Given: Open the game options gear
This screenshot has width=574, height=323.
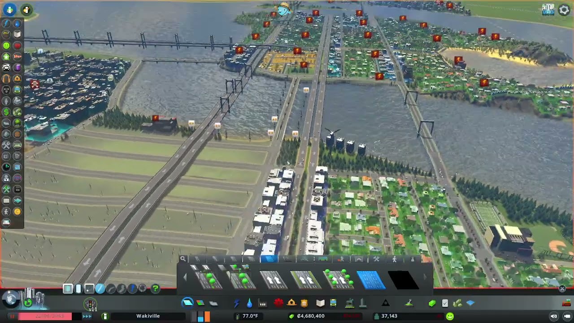Looking at the screenshot, I should (564, 10).
